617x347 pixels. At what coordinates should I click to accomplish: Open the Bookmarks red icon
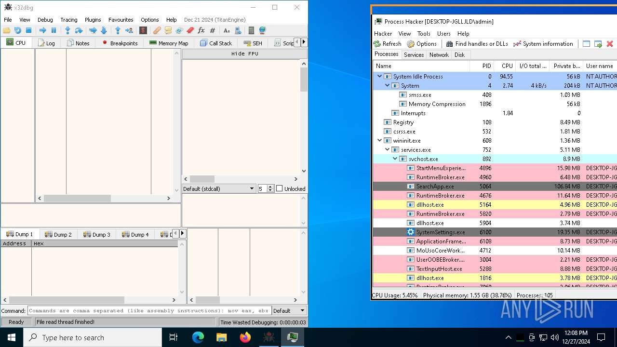(190, 30)
